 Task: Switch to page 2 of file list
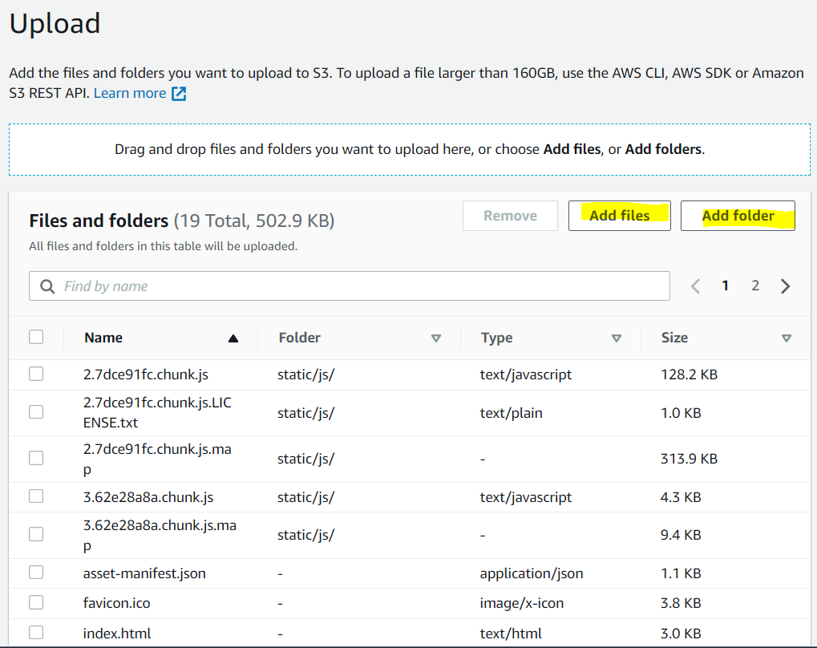coord(755,286)
